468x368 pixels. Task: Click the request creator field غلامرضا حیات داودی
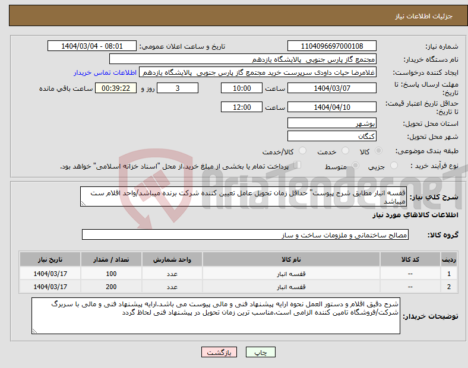[258, 72]
